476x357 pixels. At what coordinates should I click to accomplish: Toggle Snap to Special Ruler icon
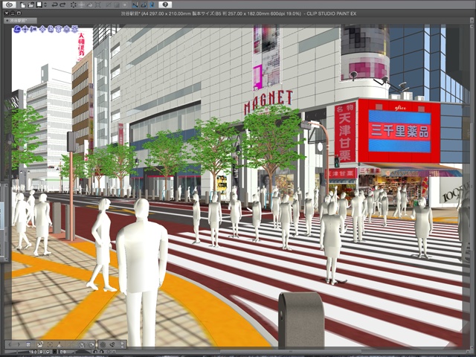coord(144,5)
